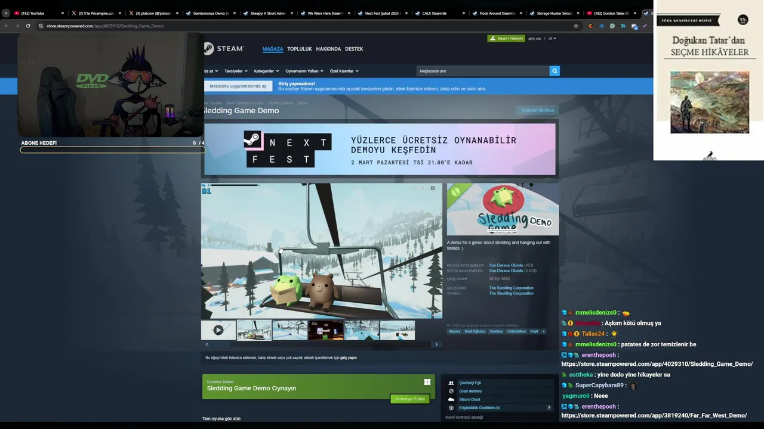Click the browser address bar URL
This screenshot has width=764, height=429.
tap(105, 26)
